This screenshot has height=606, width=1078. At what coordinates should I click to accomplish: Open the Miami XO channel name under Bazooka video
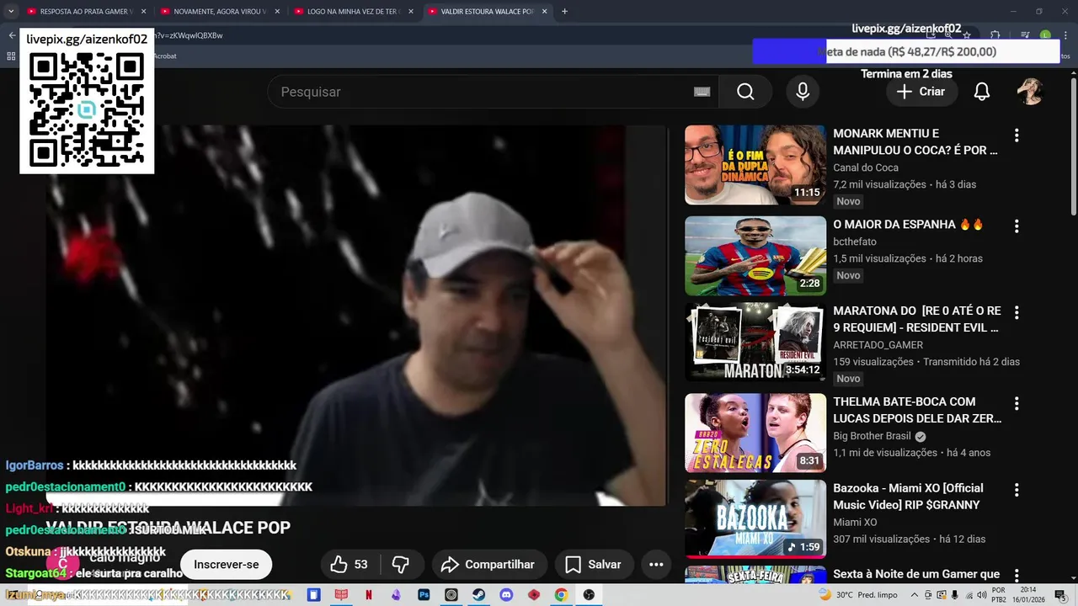[x=855, y=522]
